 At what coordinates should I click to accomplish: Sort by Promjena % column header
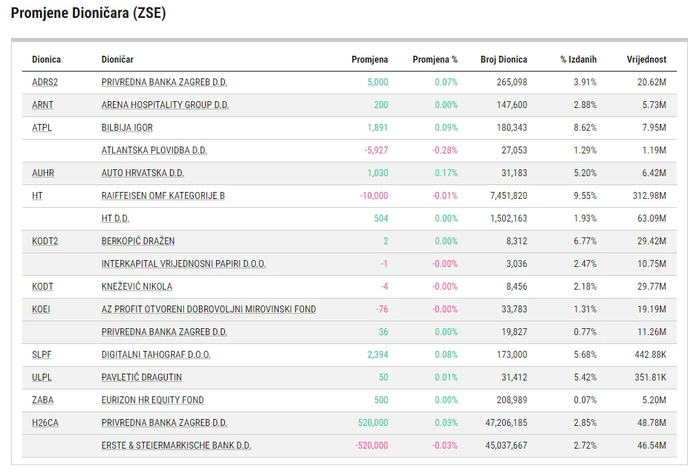[x=435, y=59]
